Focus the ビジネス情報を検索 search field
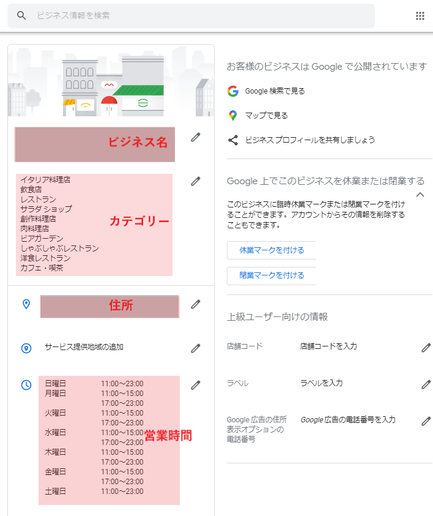The width and height of the screenshot is (433, 516). click(x=191, y=16)
